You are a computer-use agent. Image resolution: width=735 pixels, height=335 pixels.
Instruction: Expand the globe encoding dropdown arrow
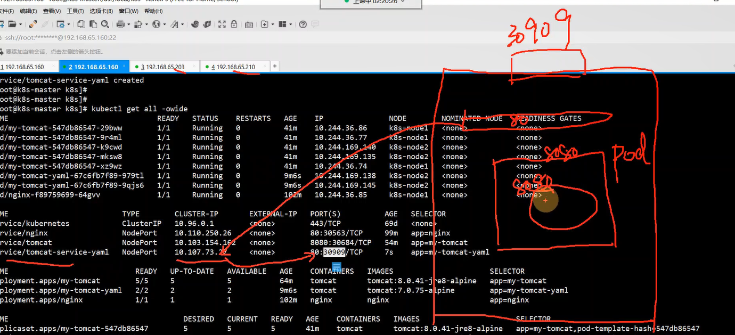point(165,24)
